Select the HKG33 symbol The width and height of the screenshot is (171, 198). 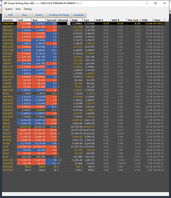click(6, 127)
